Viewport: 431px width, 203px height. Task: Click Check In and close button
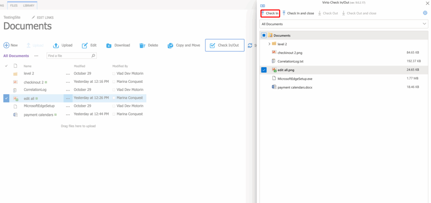coord(298,13)
